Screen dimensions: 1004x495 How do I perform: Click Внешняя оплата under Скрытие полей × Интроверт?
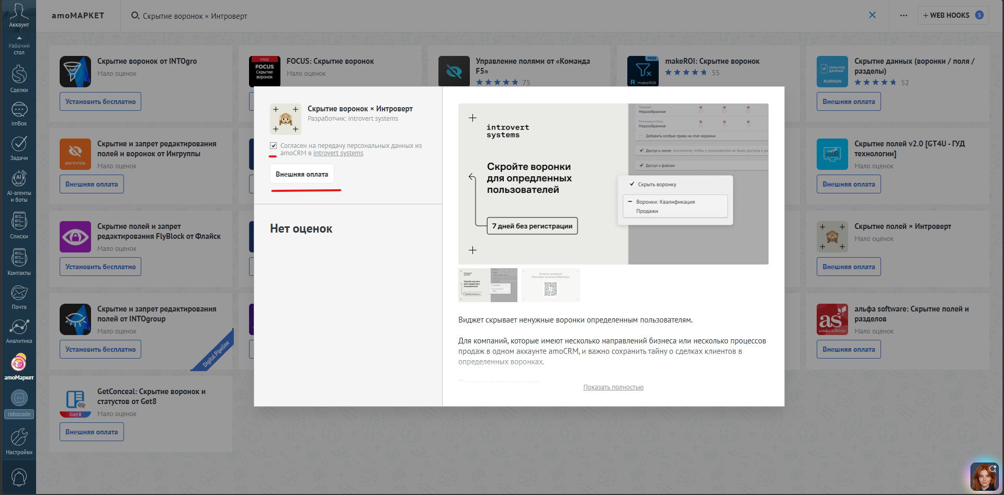tap(849, 267)
